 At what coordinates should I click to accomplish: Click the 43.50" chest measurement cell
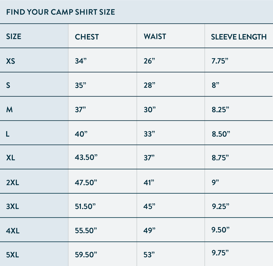(x=86, y=158)
